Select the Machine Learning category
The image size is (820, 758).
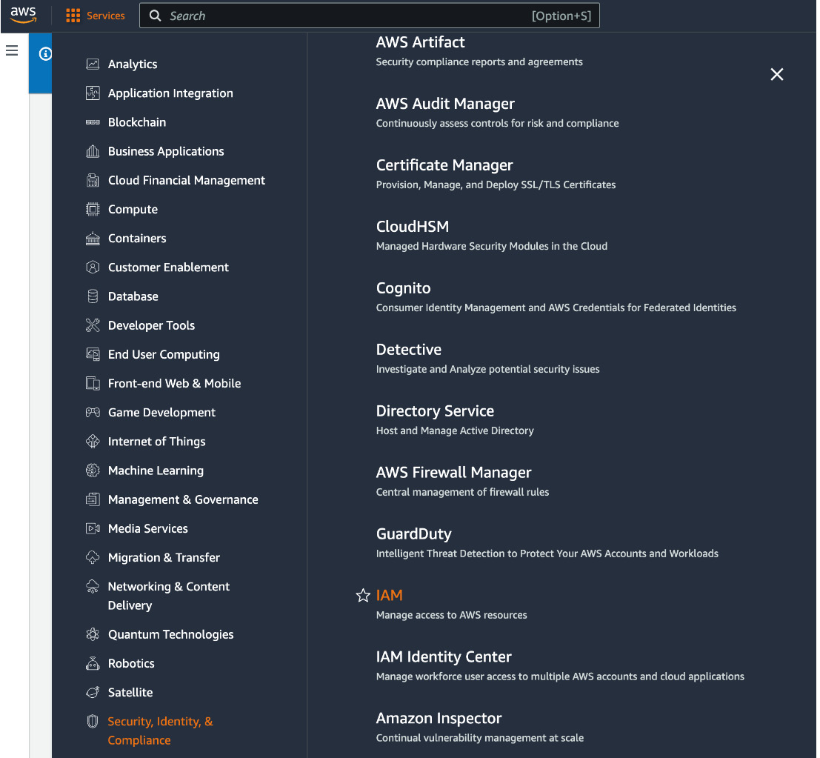[x=156, y=471]
